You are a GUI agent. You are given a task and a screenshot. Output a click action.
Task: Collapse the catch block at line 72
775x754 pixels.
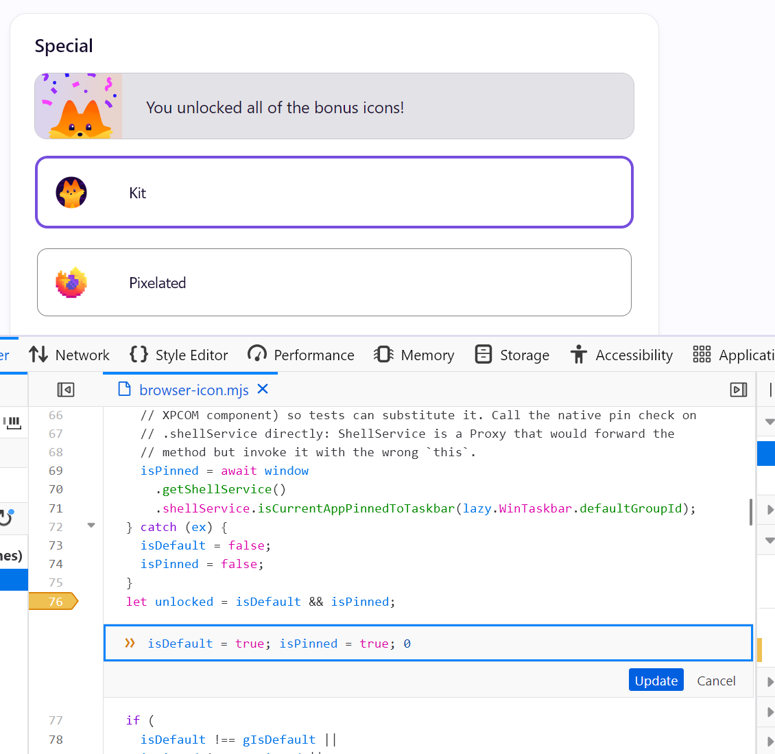[91, 526]
